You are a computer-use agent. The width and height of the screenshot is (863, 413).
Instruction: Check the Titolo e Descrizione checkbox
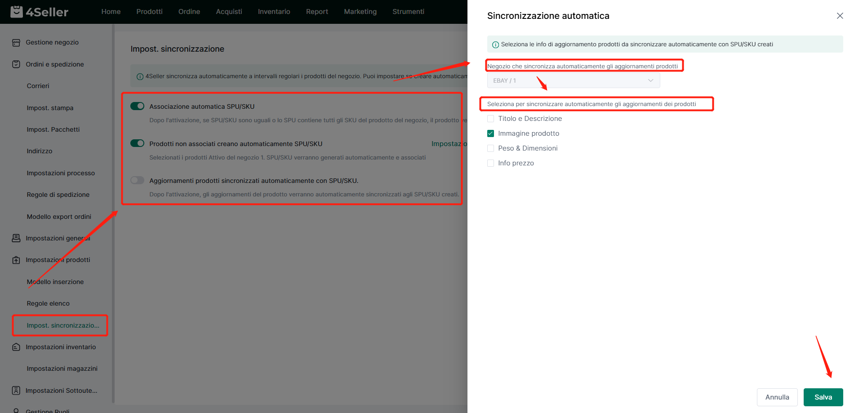pyautogui.click(x=491, y=119)
